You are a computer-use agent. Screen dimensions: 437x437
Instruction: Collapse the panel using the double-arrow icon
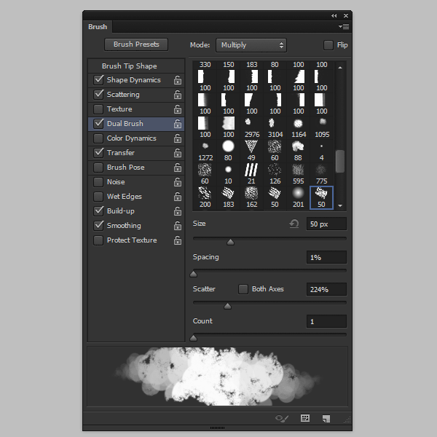point(334,15)
